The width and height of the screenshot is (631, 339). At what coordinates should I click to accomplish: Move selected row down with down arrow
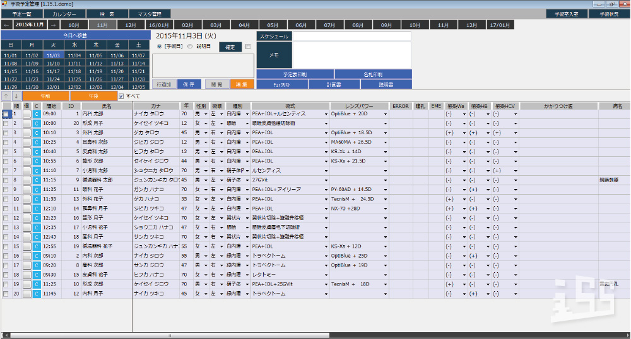[x=16, y=96]
